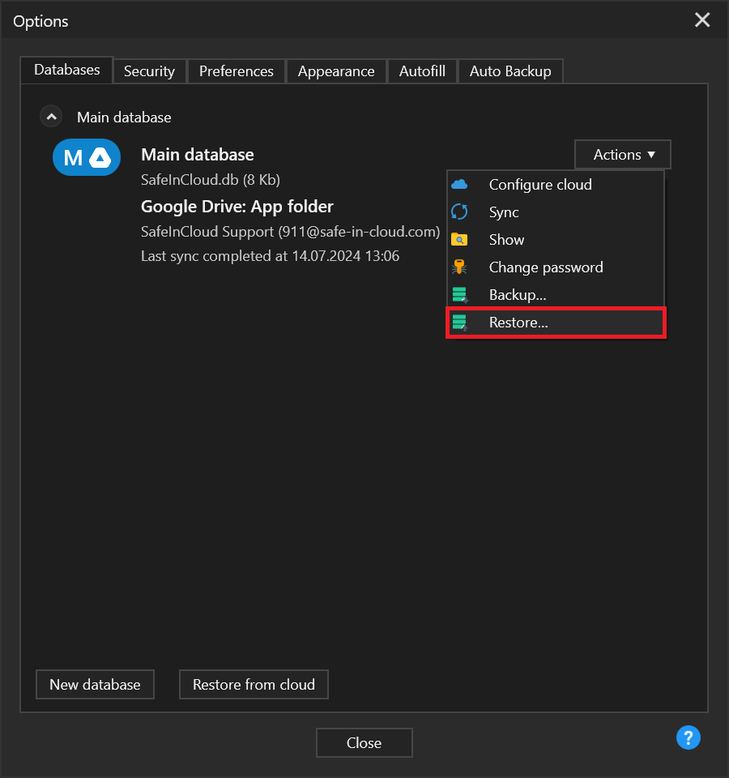Close the Options dialog with the X
The image size is (729, 778).
tap(702, 19)
